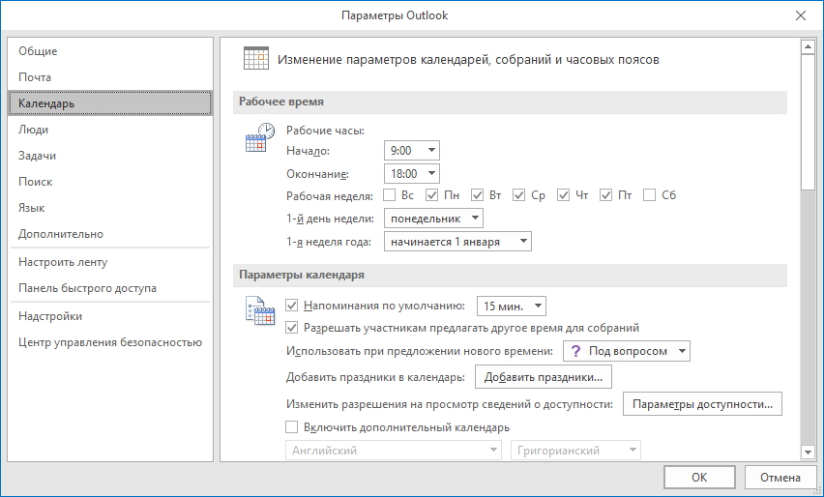Select the Язык options category

(x=110, y=208)
